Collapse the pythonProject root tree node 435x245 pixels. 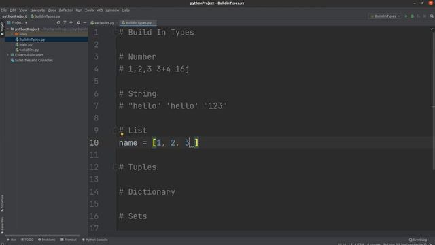(7, 29)
